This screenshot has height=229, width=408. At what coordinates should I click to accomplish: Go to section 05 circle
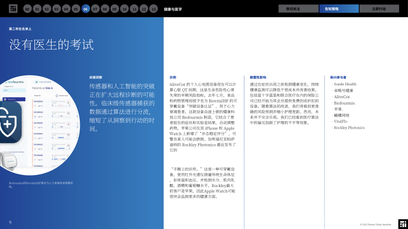pyautogui.click(x=76, y=9)
